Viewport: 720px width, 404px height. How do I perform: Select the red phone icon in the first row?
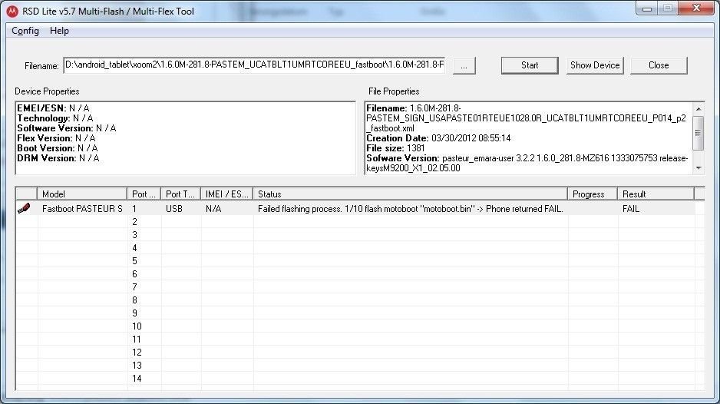click(24, 208)
